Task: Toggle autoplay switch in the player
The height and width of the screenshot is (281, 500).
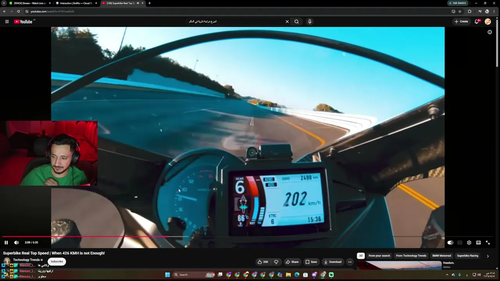Action: [450, 242]
